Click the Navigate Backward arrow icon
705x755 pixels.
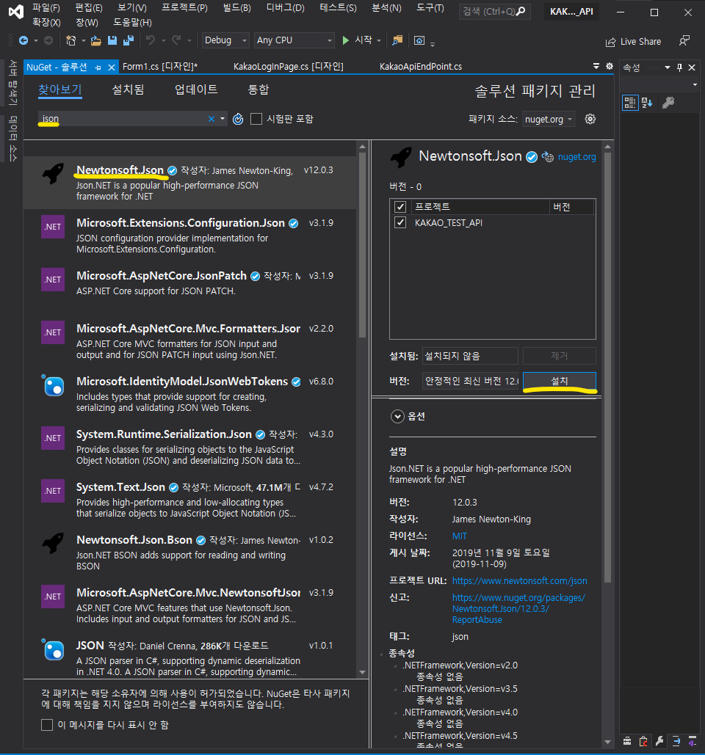[23, 41]
